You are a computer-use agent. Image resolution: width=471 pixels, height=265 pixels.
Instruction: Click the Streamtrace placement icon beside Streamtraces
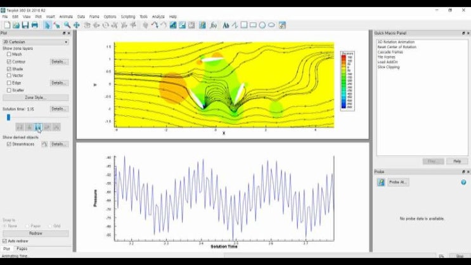click(x=44, y=144)
